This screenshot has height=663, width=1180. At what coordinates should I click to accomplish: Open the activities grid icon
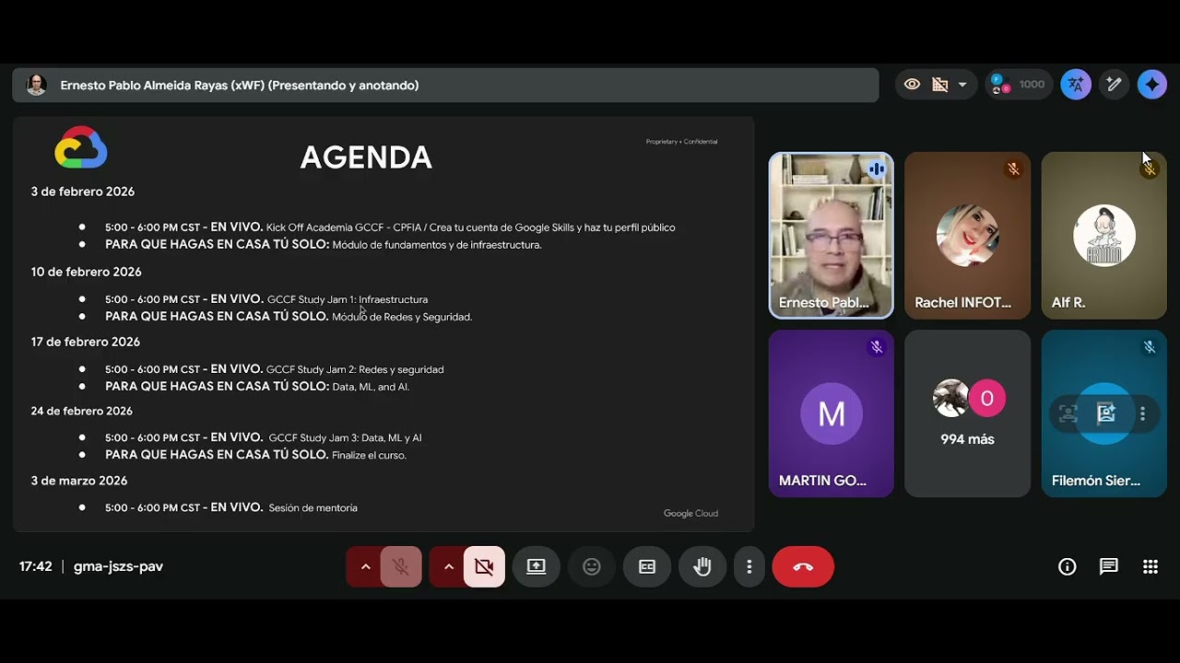point(1150,567)
